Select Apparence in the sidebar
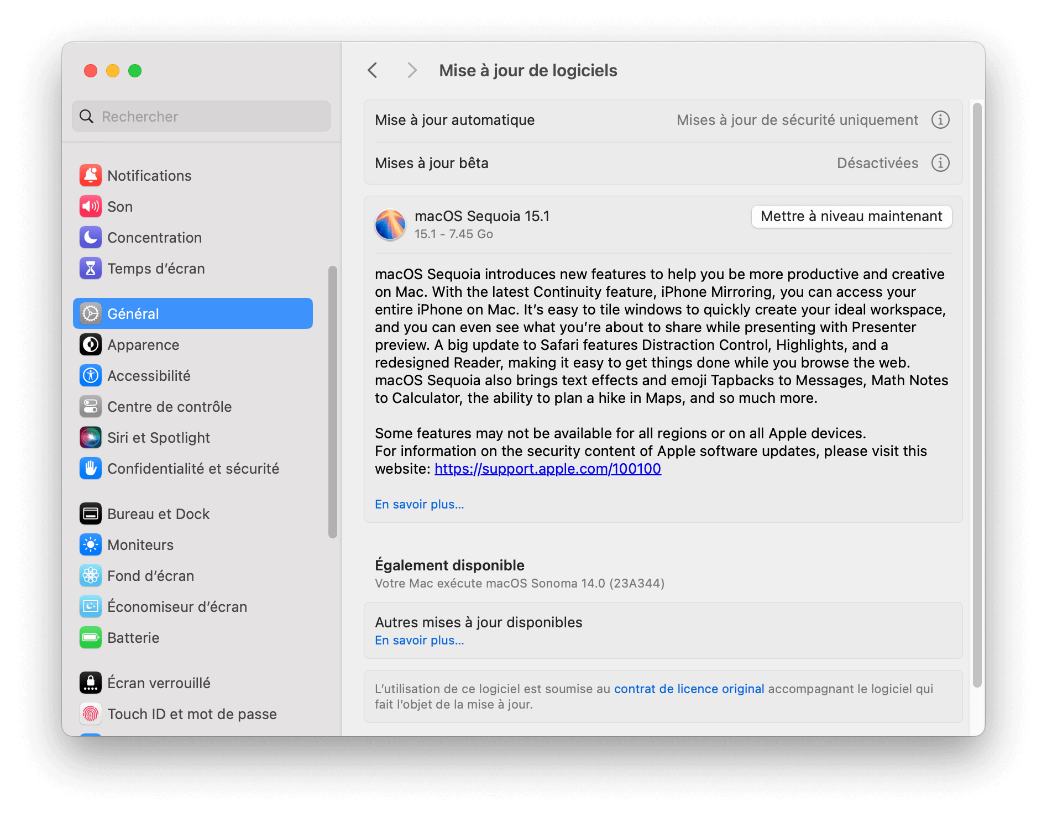 193,344
